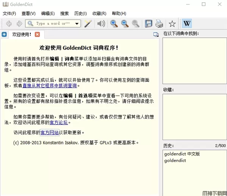Open the 官方论坛 link
The width and height of the screenshot is (227, 196).
(x=59, y=122)
